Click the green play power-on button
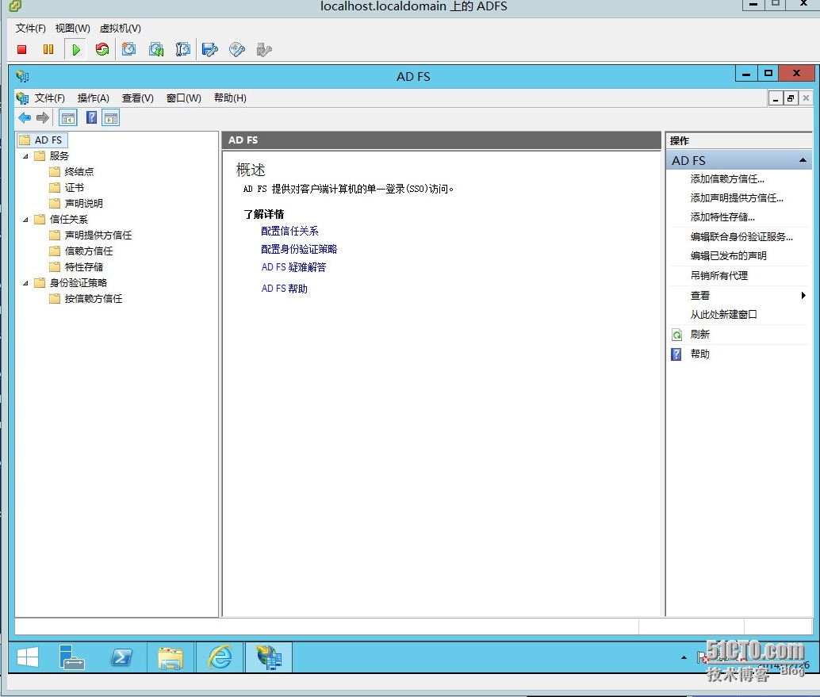The height and width of the screenshot is (697, 820). (76, 50)
